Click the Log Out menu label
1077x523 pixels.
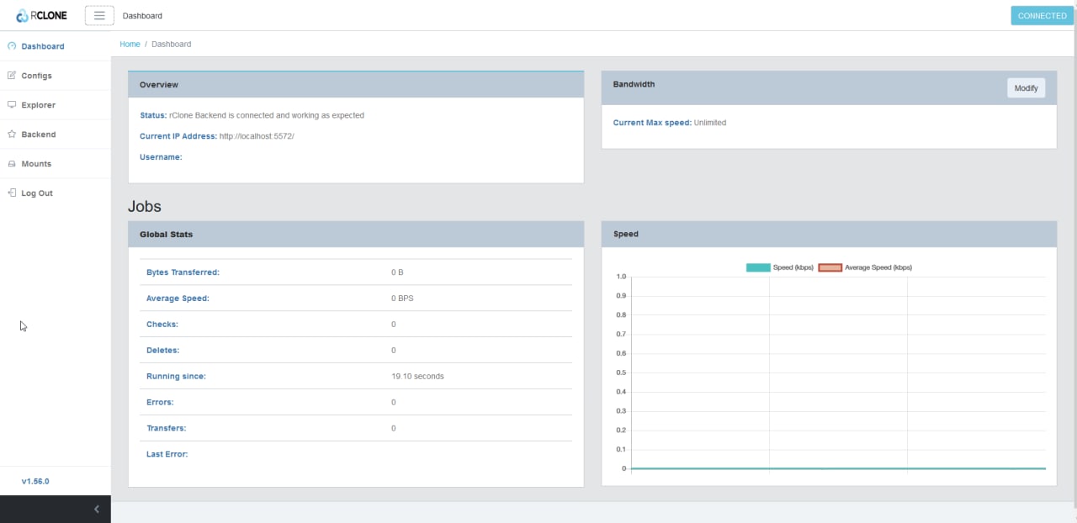click(37, 193)
